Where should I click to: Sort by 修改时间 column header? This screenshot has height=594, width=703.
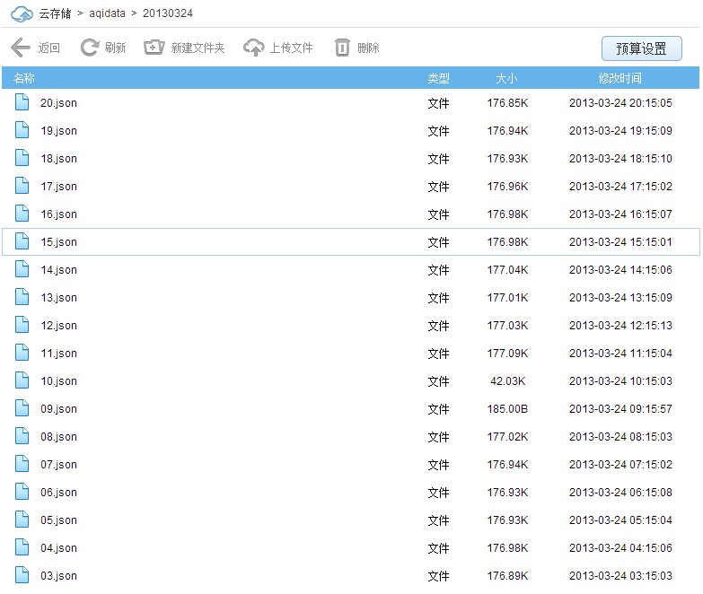620,79
